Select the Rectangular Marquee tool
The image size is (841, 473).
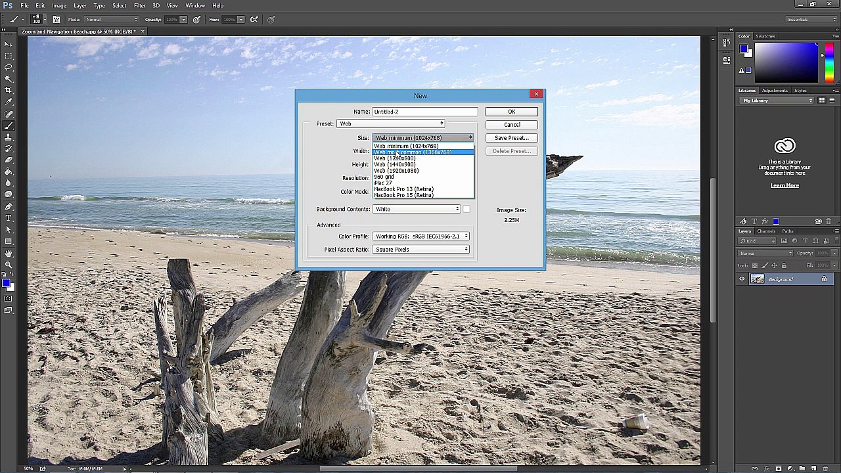[8, 56]
